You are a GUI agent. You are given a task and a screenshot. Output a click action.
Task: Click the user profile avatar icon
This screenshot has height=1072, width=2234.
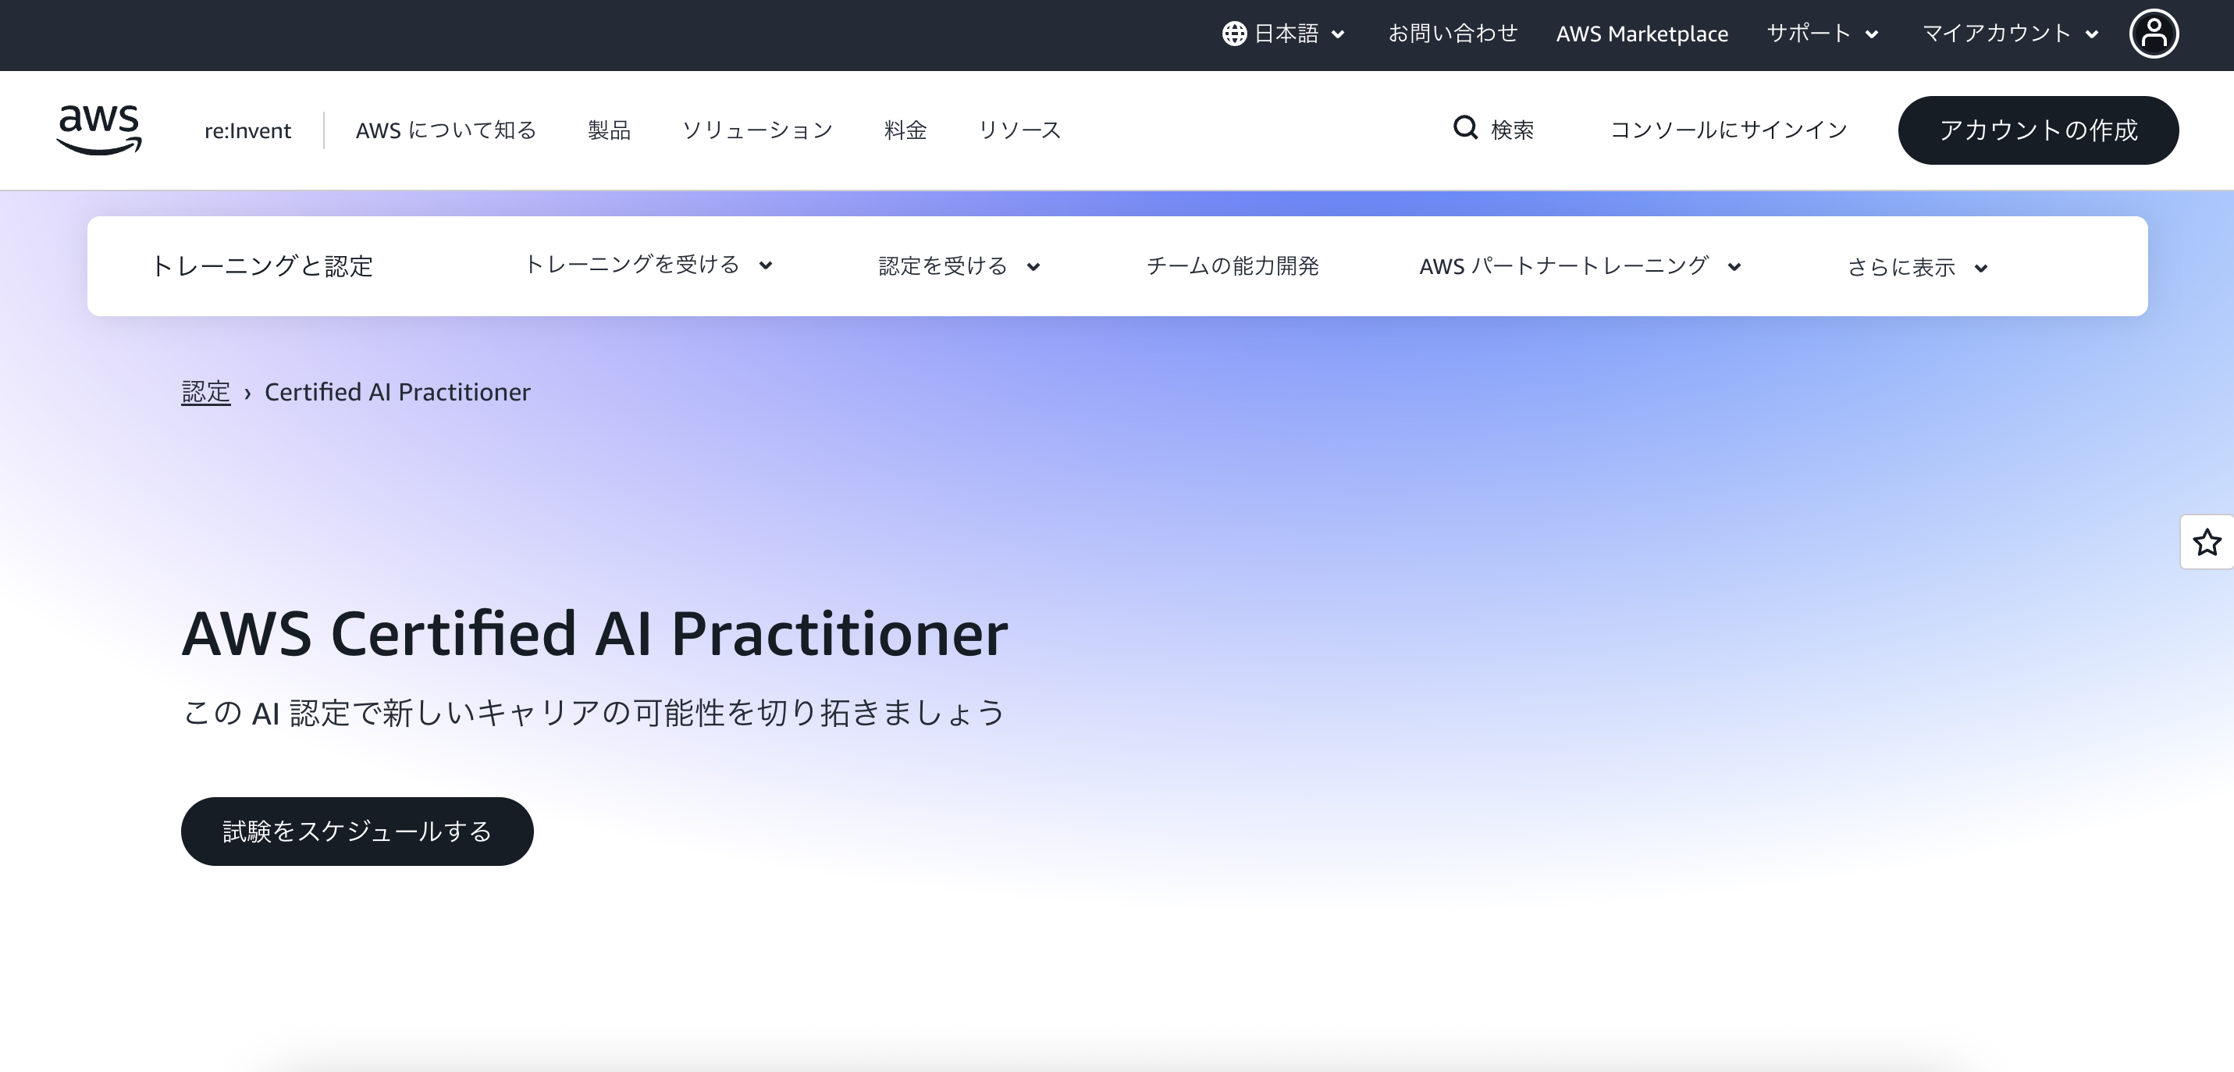click(2154, 34)
